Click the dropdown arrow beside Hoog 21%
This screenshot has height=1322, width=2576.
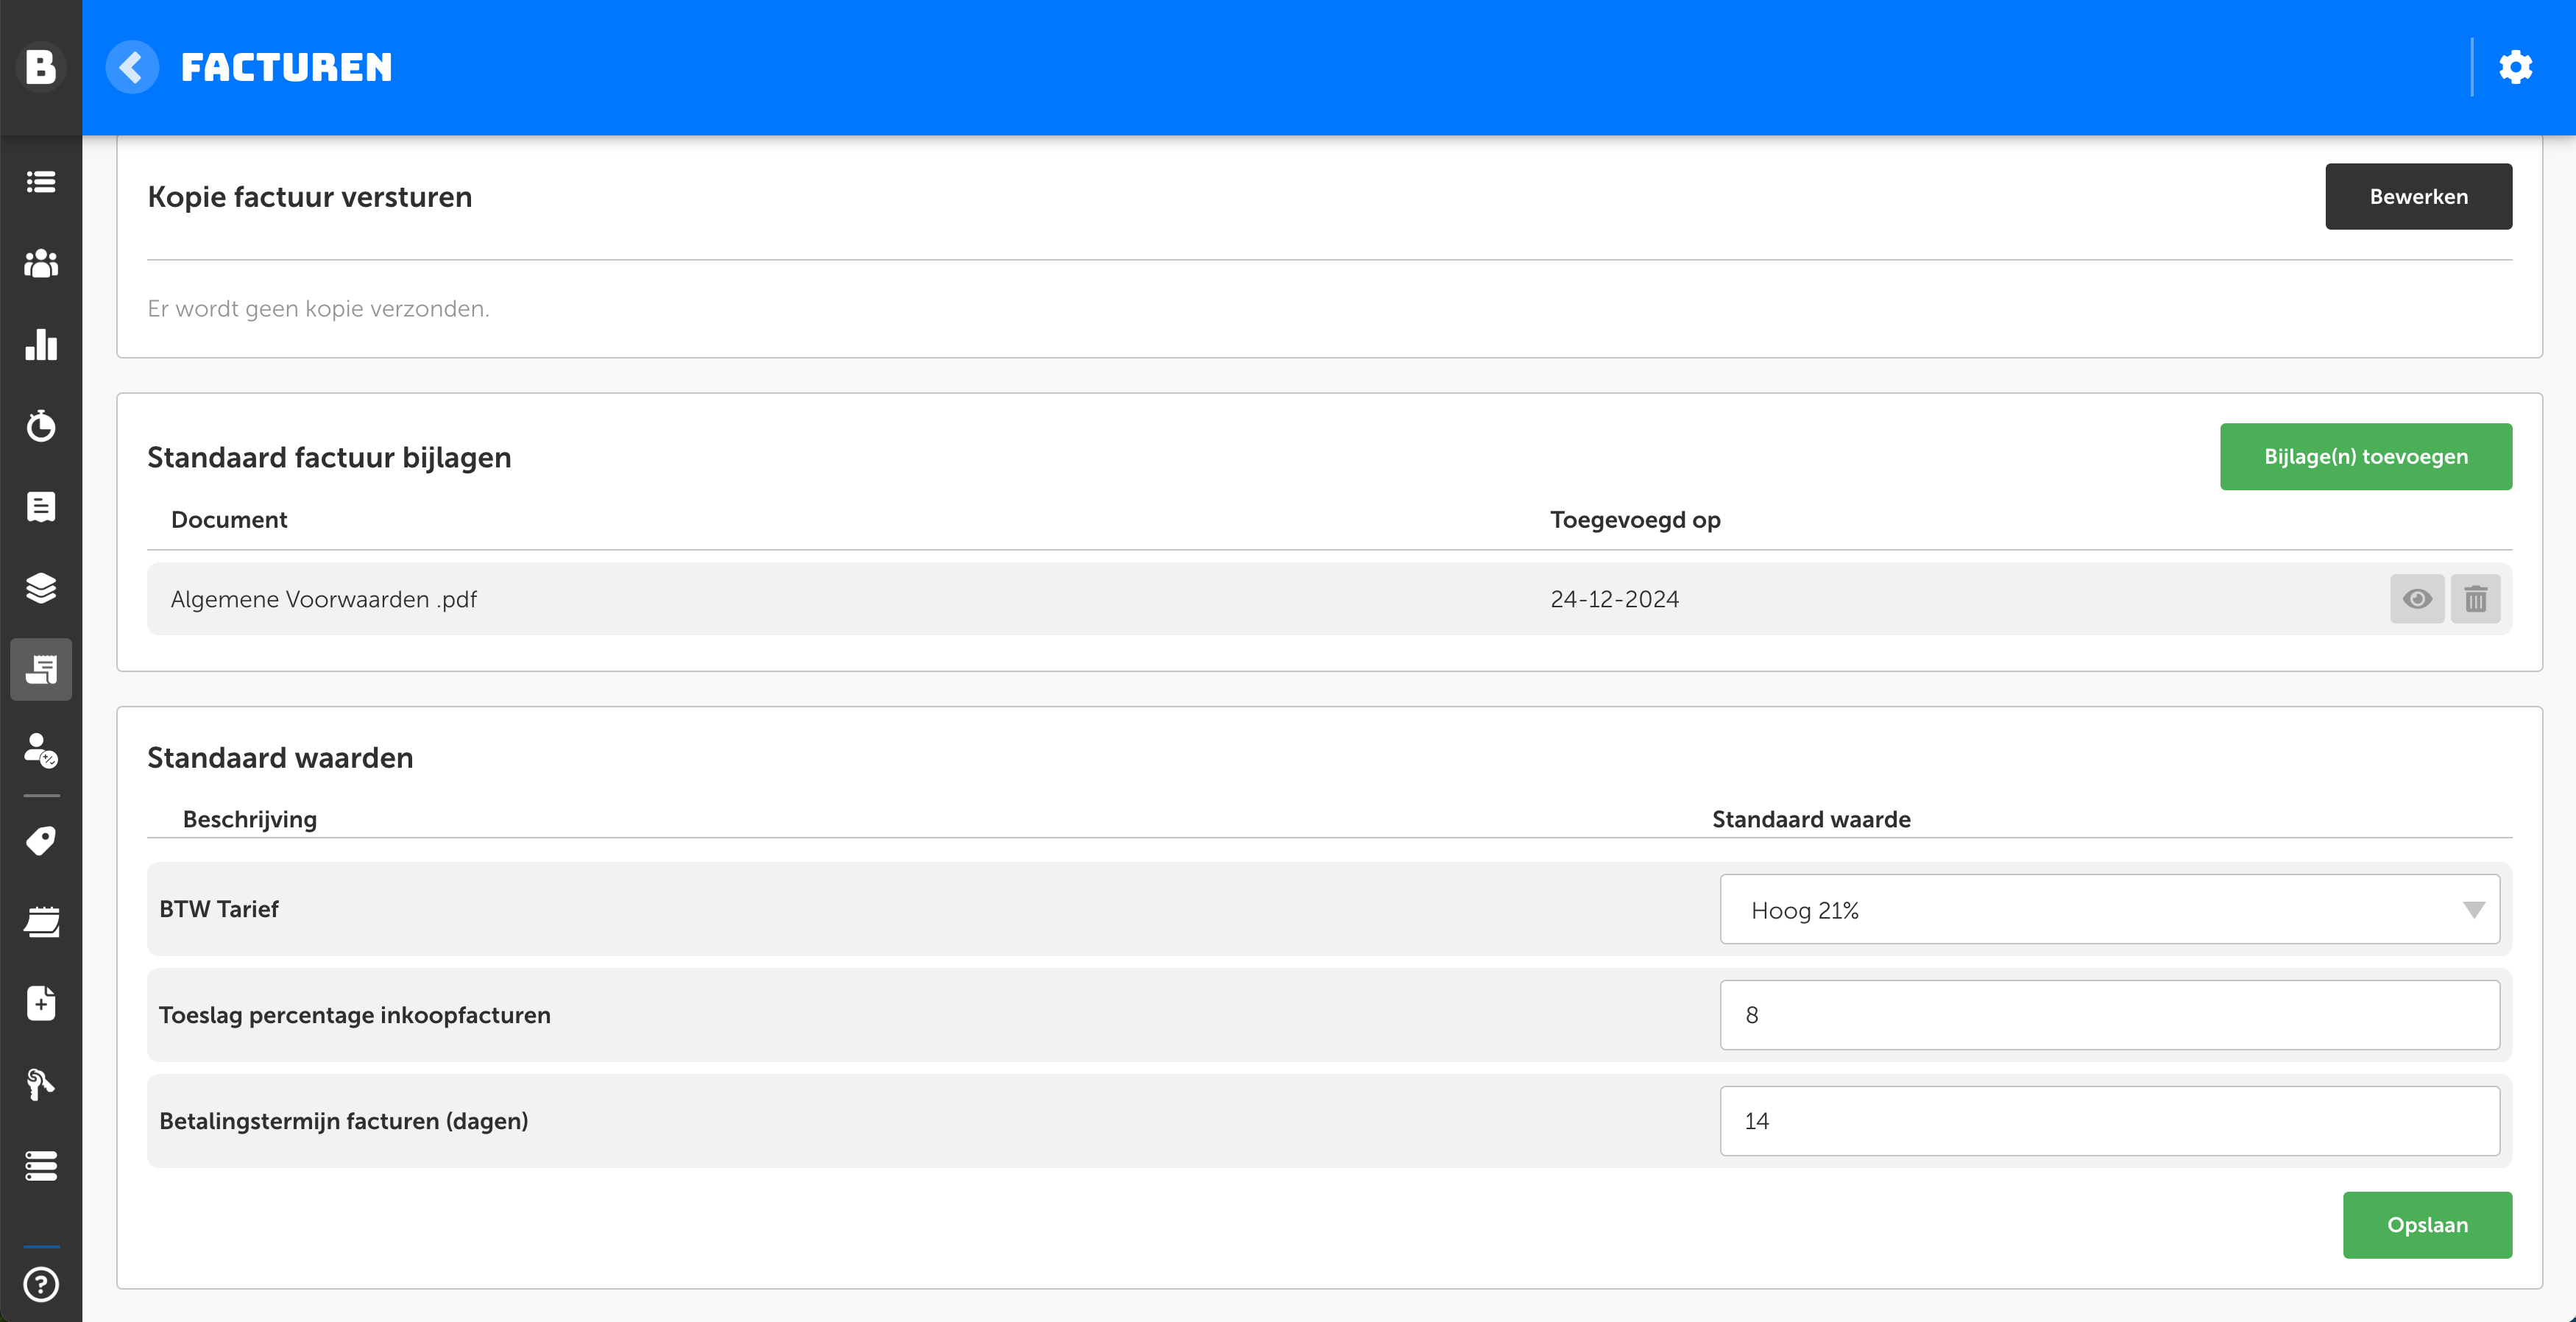click(x=2473, y=910)
